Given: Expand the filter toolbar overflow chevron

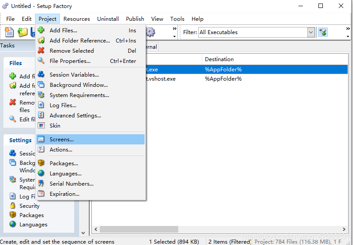Looking at the screenshot, I should click(348, 29).
